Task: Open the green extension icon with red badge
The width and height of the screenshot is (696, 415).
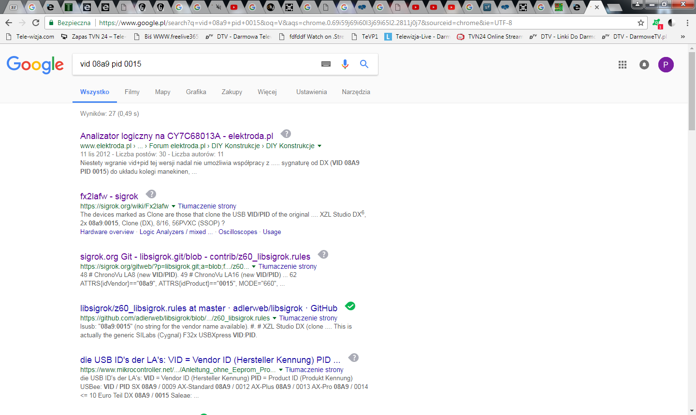Action: [657, 23]
